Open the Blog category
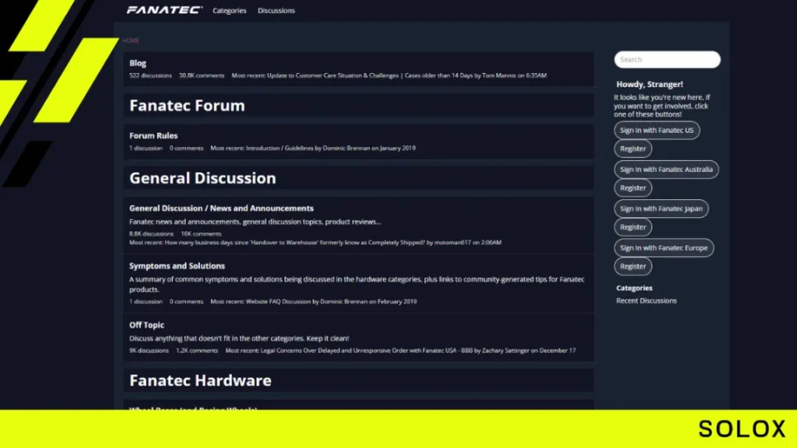The width and height of the screenshot is (797, 448). [138, 63]
